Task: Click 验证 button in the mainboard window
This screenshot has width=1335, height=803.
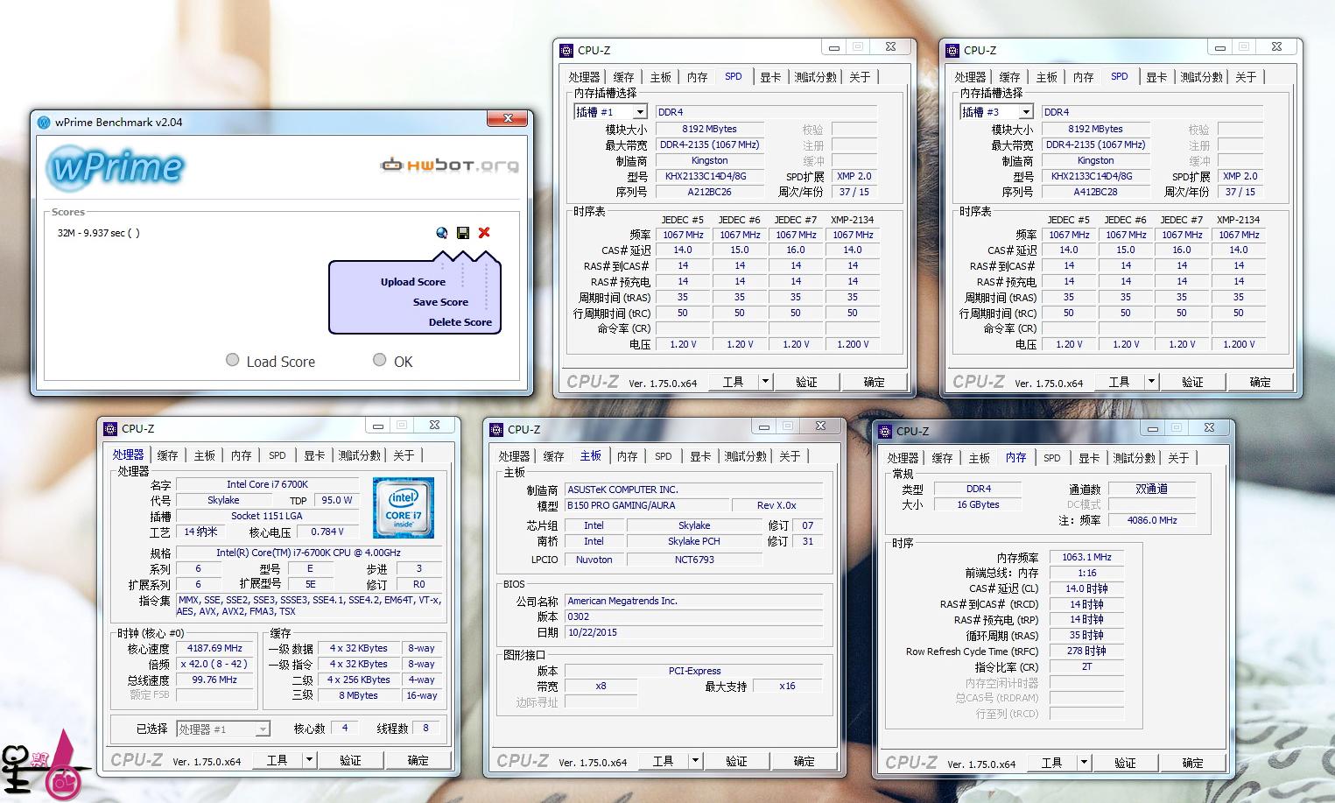Action: [x=736, y=761]
